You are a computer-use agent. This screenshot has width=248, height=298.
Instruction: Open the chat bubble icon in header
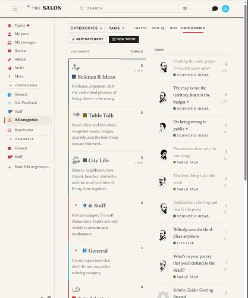[x=215, y=8]
